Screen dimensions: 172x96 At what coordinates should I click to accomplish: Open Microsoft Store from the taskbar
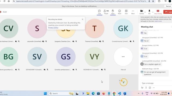98,93
